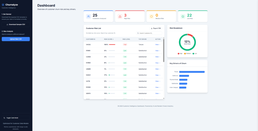Screen dimensions: 258x131
Task: Click the 12% risk score bar
Action: pos(112,87)
